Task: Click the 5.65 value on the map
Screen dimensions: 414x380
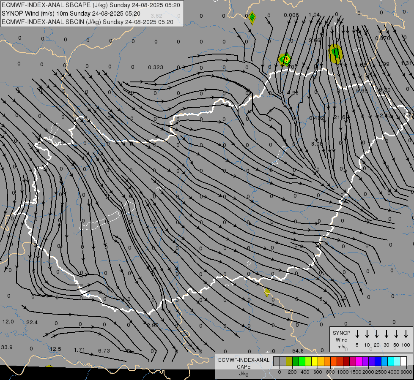Action: pyautogui.click(x=362, y=90)
